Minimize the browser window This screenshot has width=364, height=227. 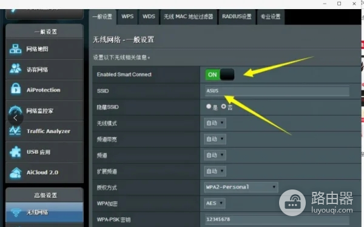325,4
